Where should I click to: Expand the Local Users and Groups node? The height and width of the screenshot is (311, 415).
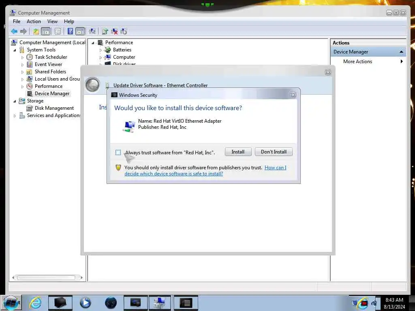pyautogui.click(x=23, y=79)
